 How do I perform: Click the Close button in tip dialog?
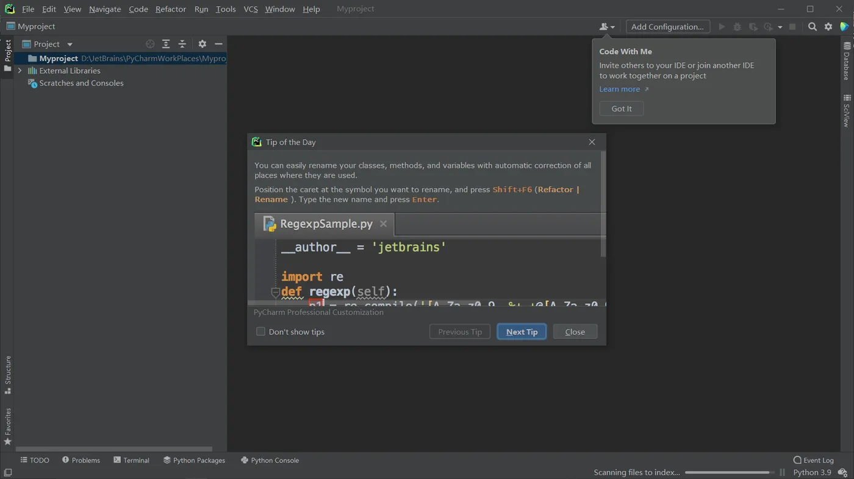click(x=575, y=331)
